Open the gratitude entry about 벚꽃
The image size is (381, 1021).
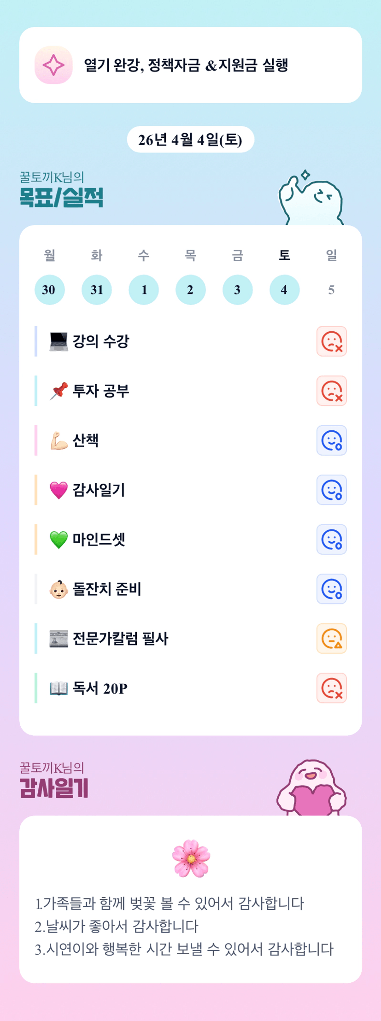[x=170, y=904]
